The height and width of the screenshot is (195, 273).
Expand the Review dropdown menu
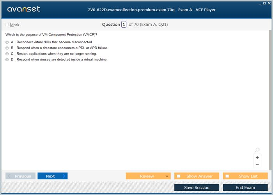tap(167, 176)
